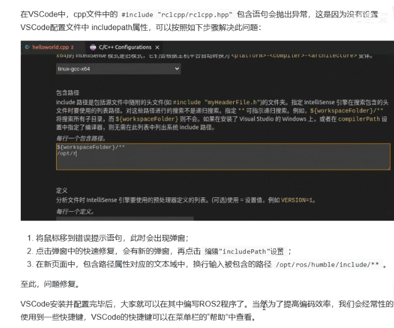Click the C/C++ Configurations tab icon

click(x=93, y=47)
